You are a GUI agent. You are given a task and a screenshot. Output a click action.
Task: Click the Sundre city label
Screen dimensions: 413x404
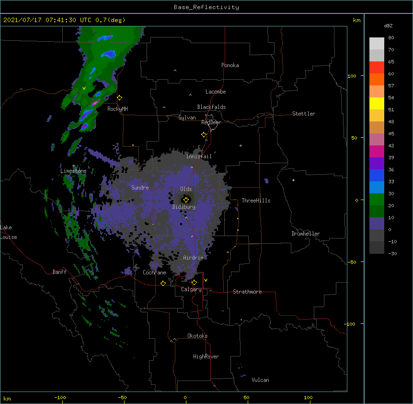coord(140,188)
